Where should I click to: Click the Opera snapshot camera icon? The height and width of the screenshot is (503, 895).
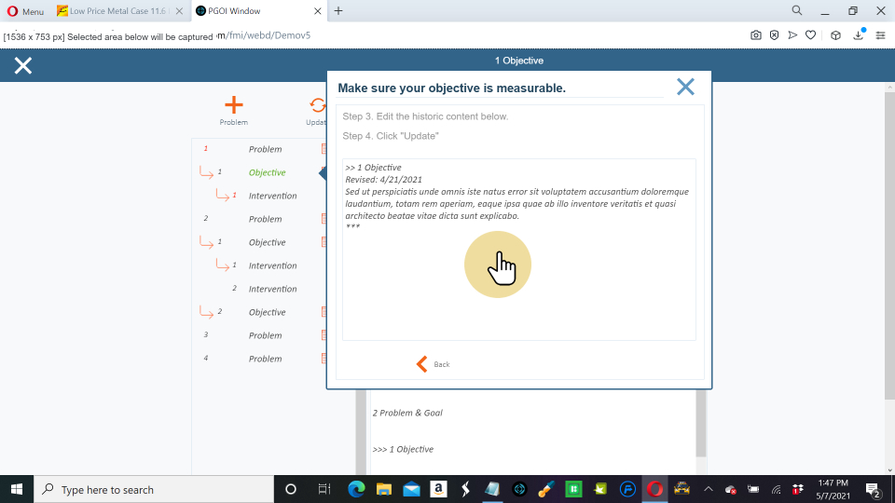click(x=756, y=35)
